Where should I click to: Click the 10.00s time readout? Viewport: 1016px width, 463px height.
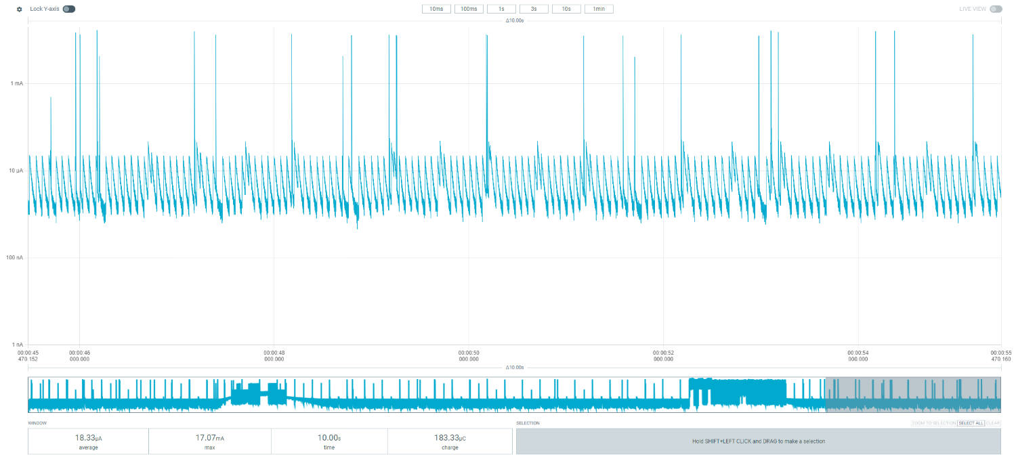(329, 441)
